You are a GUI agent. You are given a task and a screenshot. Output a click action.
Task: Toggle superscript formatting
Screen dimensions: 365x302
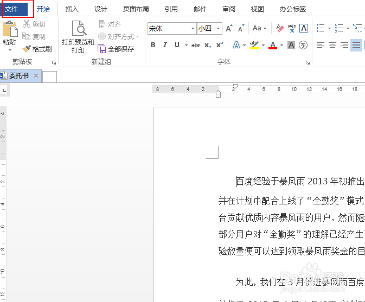click(220, 45)
